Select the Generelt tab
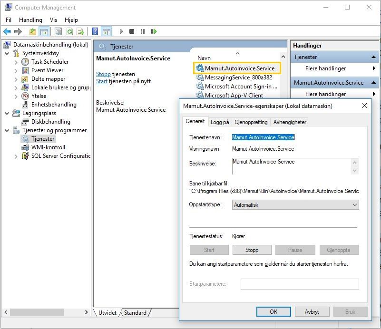Viewport: 381px width, 329px height. tap(195, 121)
